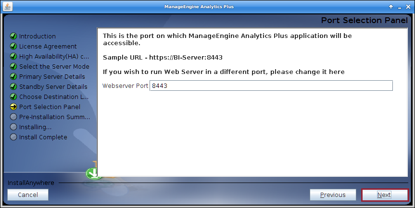This screenshot has height=208, width=415.
Task: Select the Port Selection Panel step label
Action: 50,107
